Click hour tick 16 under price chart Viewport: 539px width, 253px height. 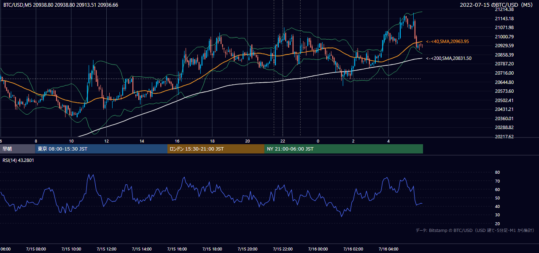[x=177, y=141]
